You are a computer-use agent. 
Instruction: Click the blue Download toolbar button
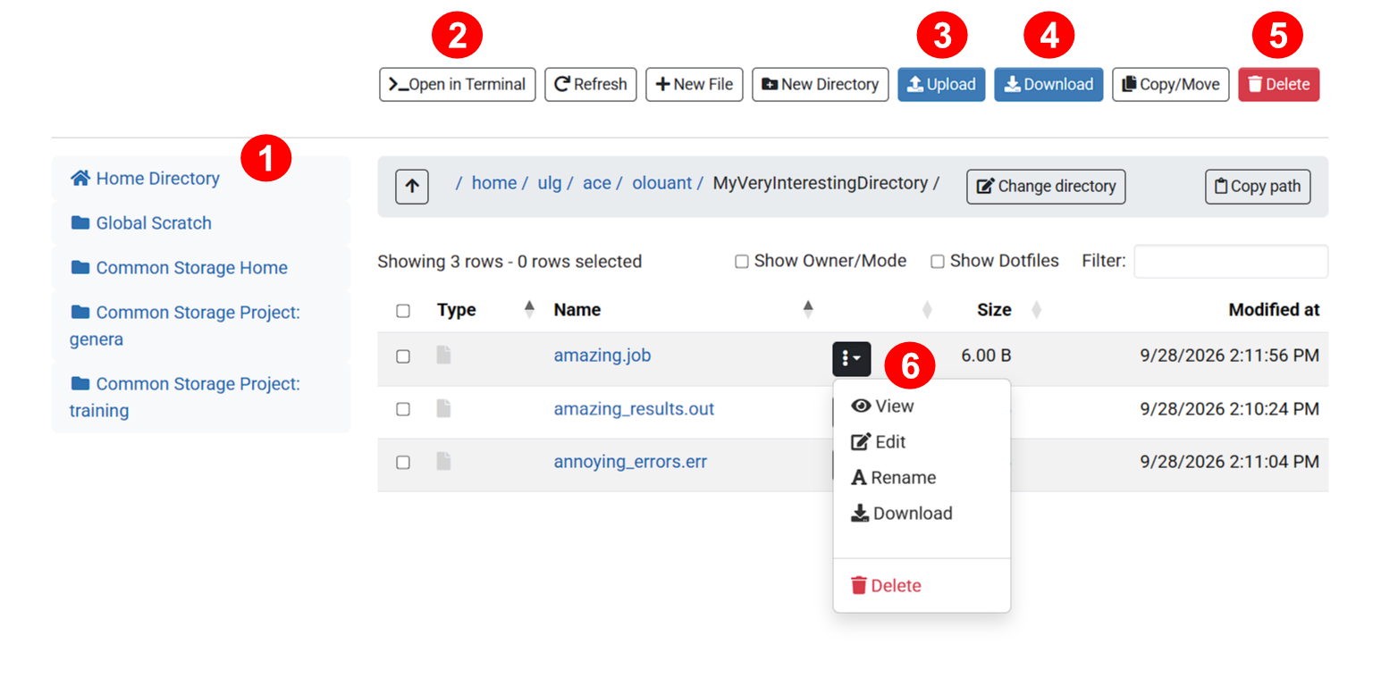[1048, 85]
